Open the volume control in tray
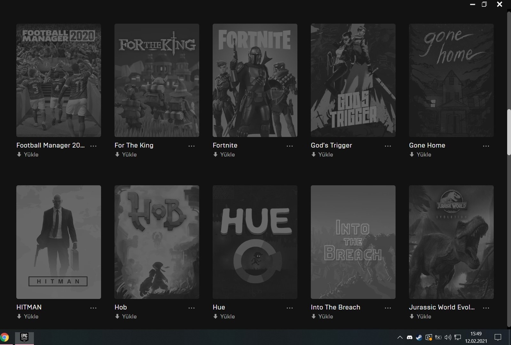This screenshot has height=345, width=511. pyautogui.click(x=448, y=337)
